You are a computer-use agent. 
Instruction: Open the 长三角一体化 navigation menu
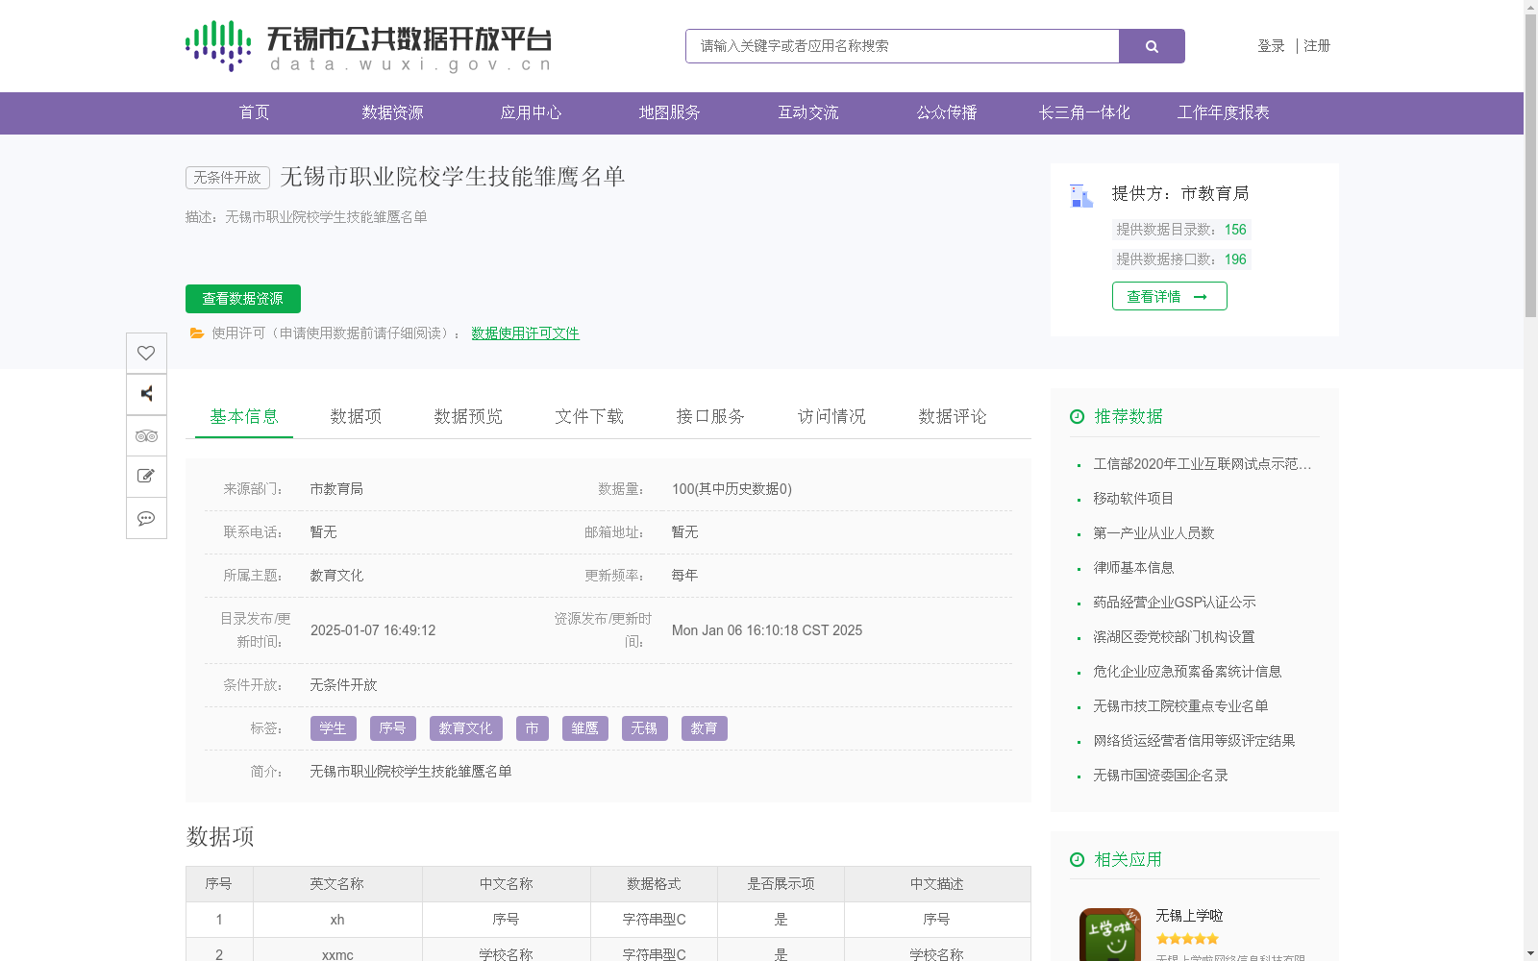[1085, 113]
